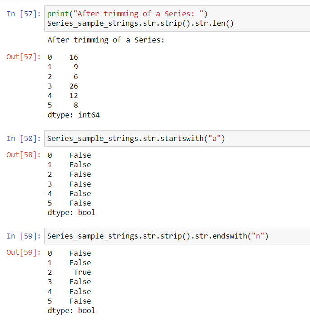This screenshot has width=310, height=323.
Task: Click the value 26 in Out[57]
Action: click(74, 86)
